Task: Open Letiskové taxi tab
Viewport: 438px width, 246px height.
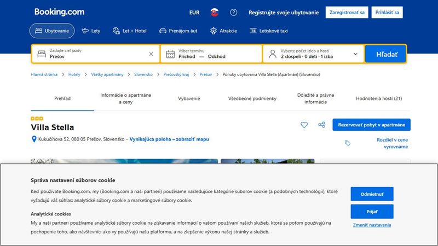Action: click(x=269, y=31)
